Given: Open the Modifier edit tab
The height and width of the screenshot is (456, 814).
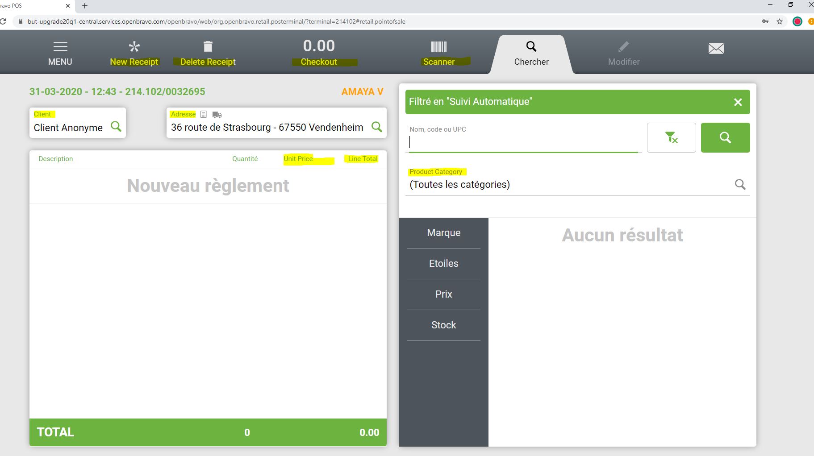Looking at the screenshot, I should coord(624,54).
